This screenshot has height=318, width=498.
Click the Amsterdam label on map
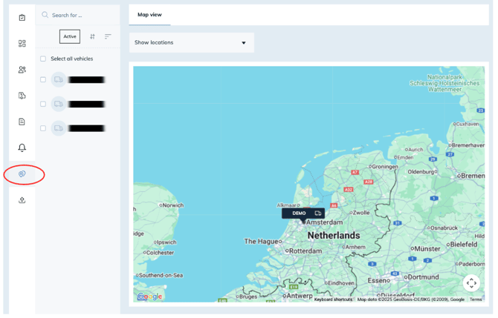324,222
